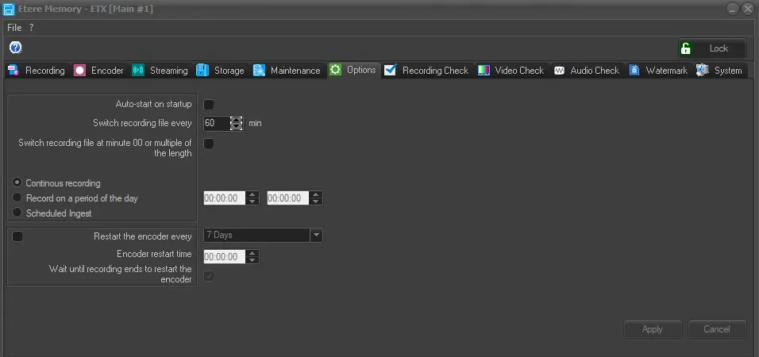759x357 pixels.
Task: Click the Streaming tab broadcast icon
Action: click(138, 71)
